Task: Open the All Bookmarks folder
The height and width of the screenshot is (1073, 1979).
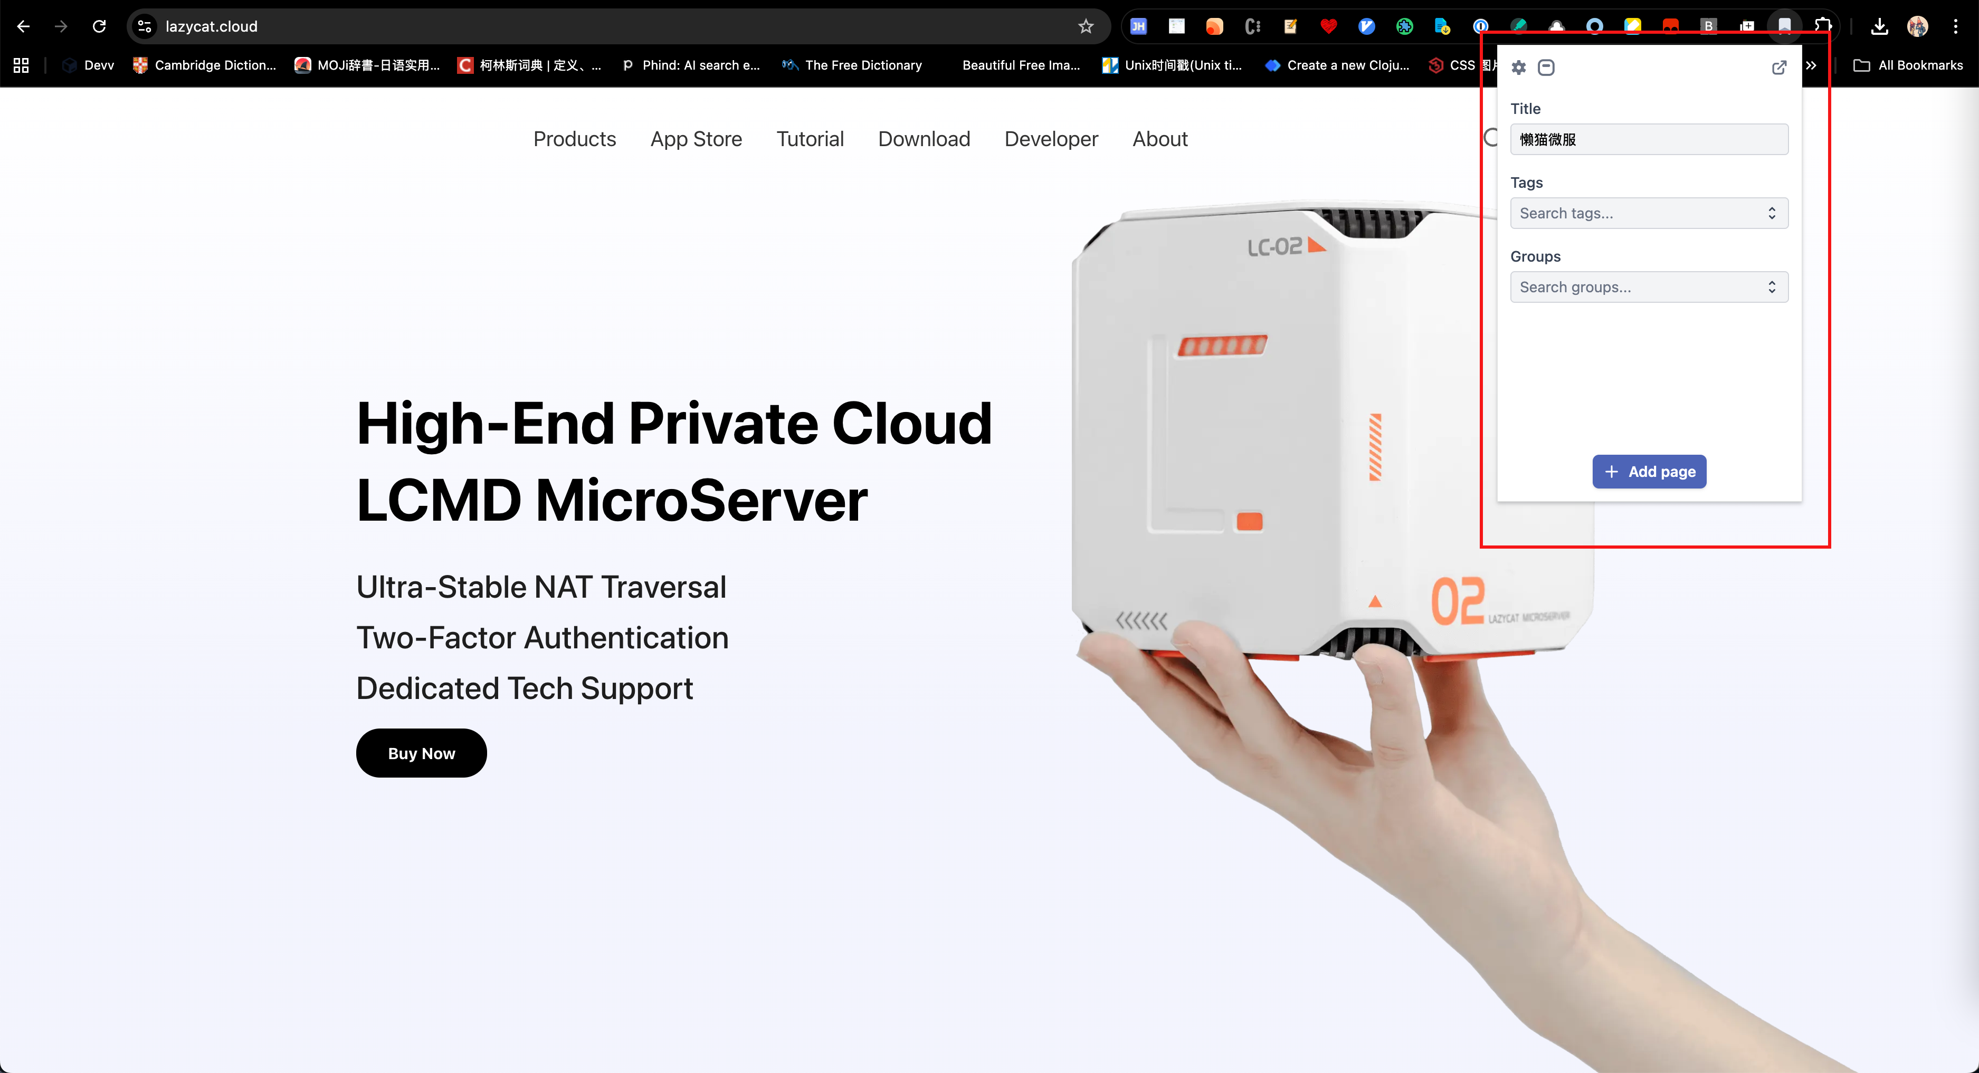Action: [1908, 65]
